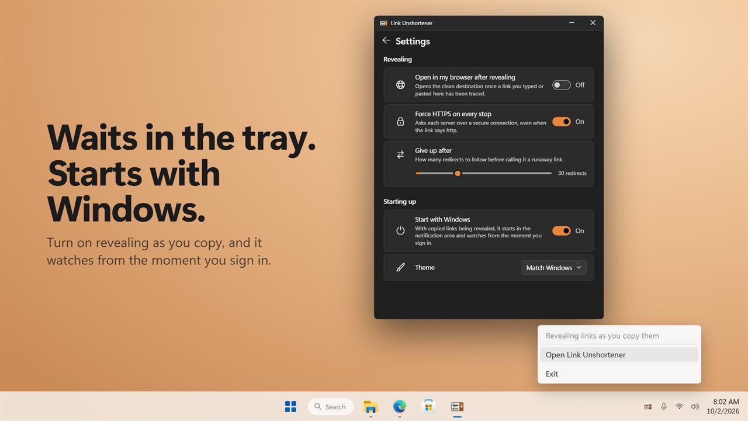This screenshot has width=748, height=421.
Task: Launch Microsoft Edge from the taskbar
Action: click(400, 406)
